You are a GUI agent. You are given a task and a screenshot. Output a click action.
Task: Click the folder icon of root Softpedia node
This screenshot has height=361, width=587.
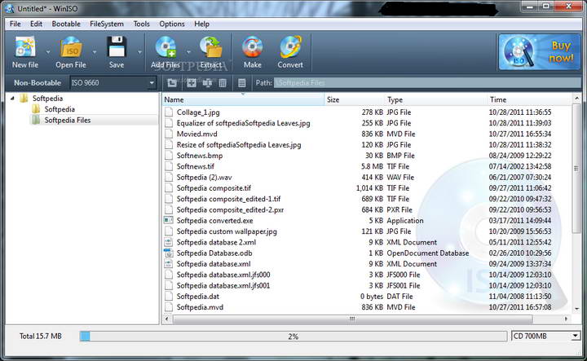pos(24,99)
